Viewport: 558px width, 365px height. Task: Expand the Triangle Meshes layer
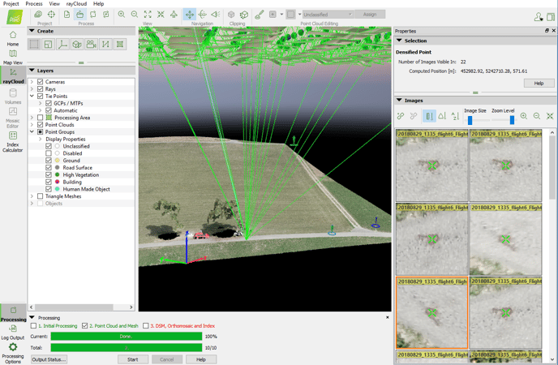coord(32,196)
